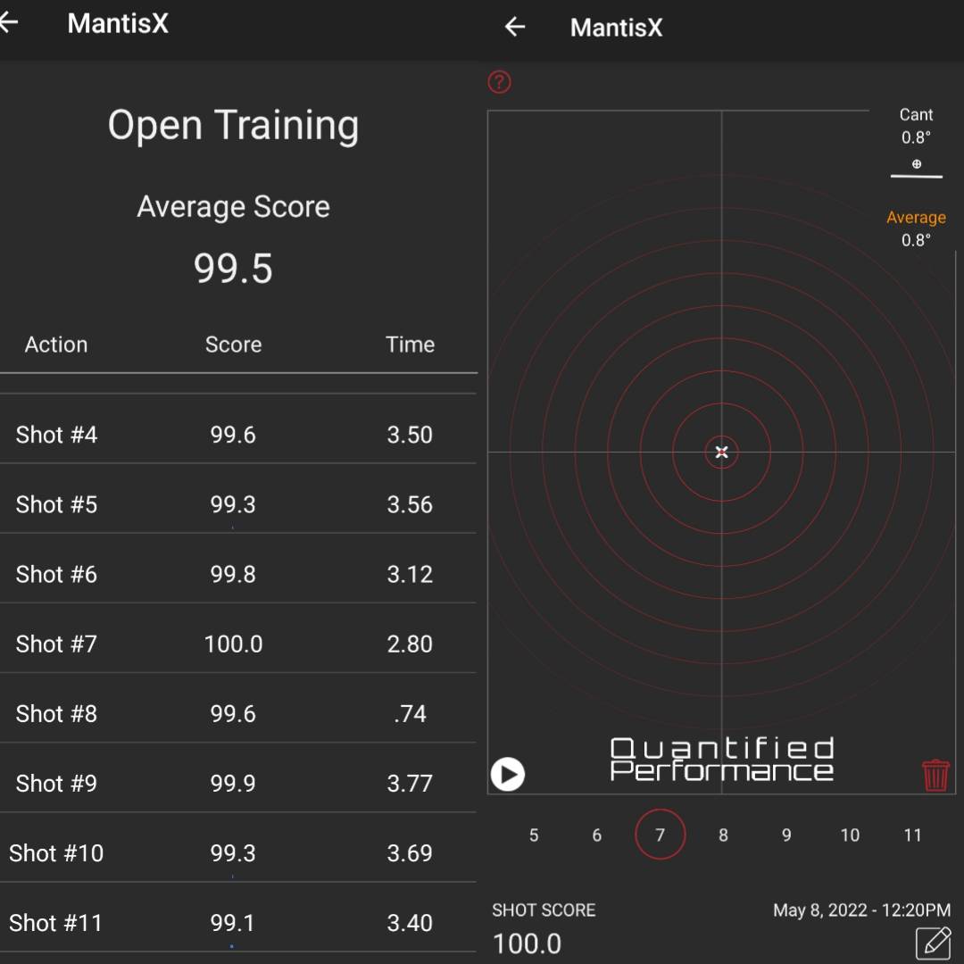Select shot number 5 in the shot selector
Image resolution: width=964 pixels, height=964 pixels.
click(534, 835)
